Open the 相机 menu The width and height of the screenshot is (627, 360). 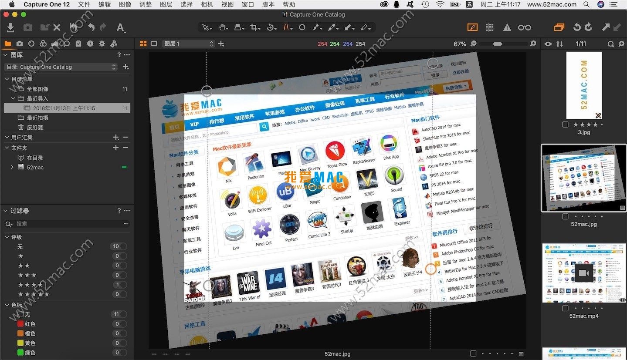pyautogui.click(x=207, y=4)
